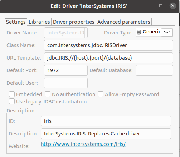Open the intersystems.com/iris website link
The height and width of the screenshot is (157, 180).
click(83, 144)
